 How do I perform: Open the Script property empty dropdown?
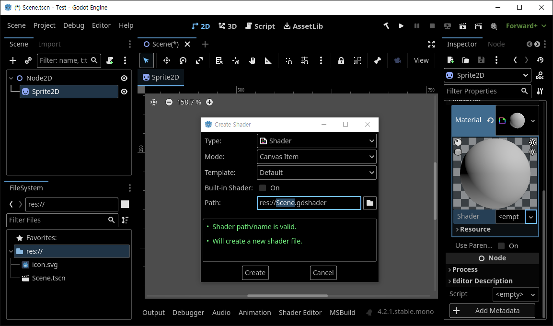click(x=515, y=294)
